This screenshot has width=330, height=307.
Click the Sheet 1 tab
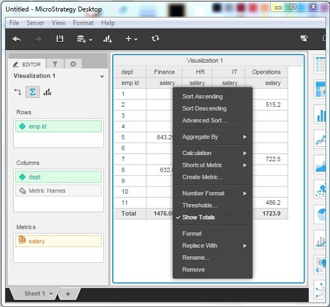pyautogui.click(x=35, y=294)
